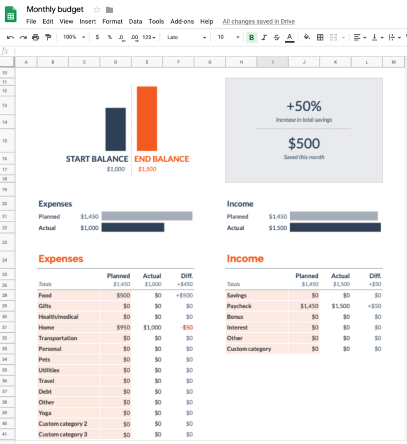The image size is (407, 444).
Task: Select the Paint format roller icon
Action: (x=48, y=38)
